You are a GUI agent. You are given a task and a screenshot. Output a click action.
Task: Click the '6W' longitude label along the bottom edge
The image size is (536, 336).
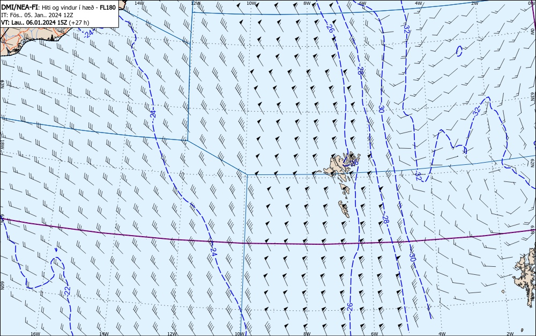coord(375,334)
